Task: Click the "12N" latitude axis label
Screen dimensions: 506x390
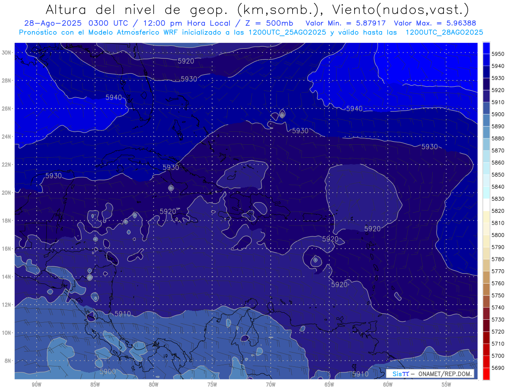Action: coord(6,305)
